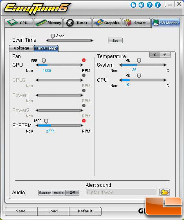The width and height of the screenshot is (184, 220).
Task: Click the Default.wav alert sound field
Action: [121, 192]
